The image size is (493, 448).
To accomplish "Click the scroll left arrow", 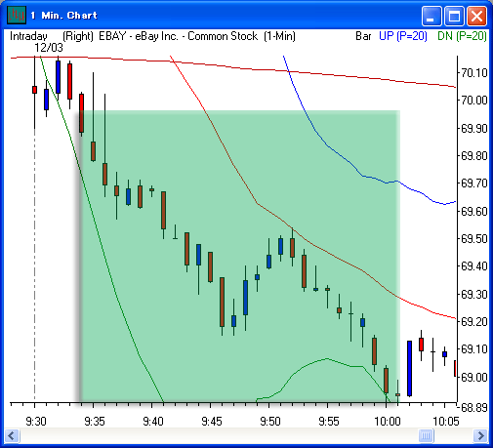I will click(x=13, y=435).
